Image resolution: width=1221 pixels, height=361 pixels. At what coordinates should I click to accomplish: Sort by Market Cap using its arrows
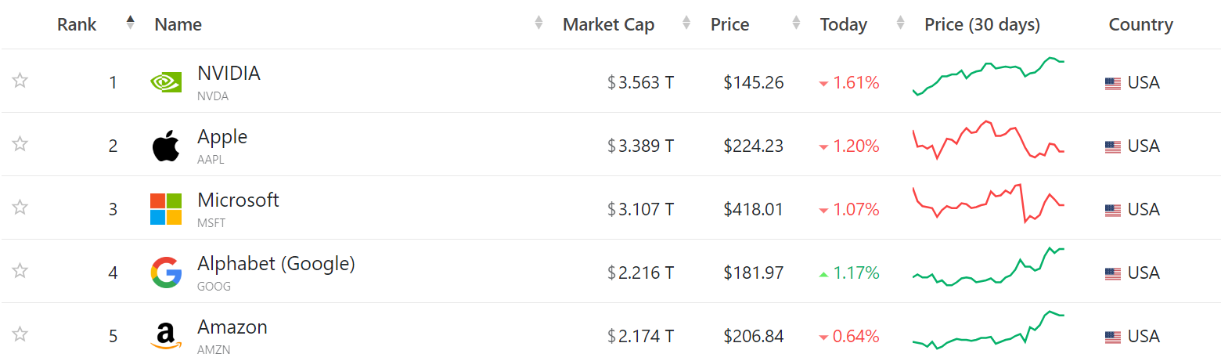(x=686, y=23)
